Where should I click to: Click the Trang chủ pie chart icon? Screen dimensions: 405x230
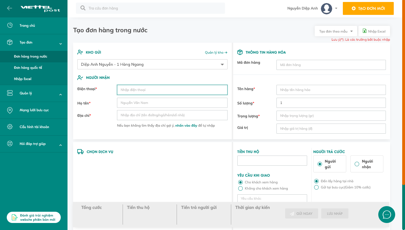click(10, 25)
